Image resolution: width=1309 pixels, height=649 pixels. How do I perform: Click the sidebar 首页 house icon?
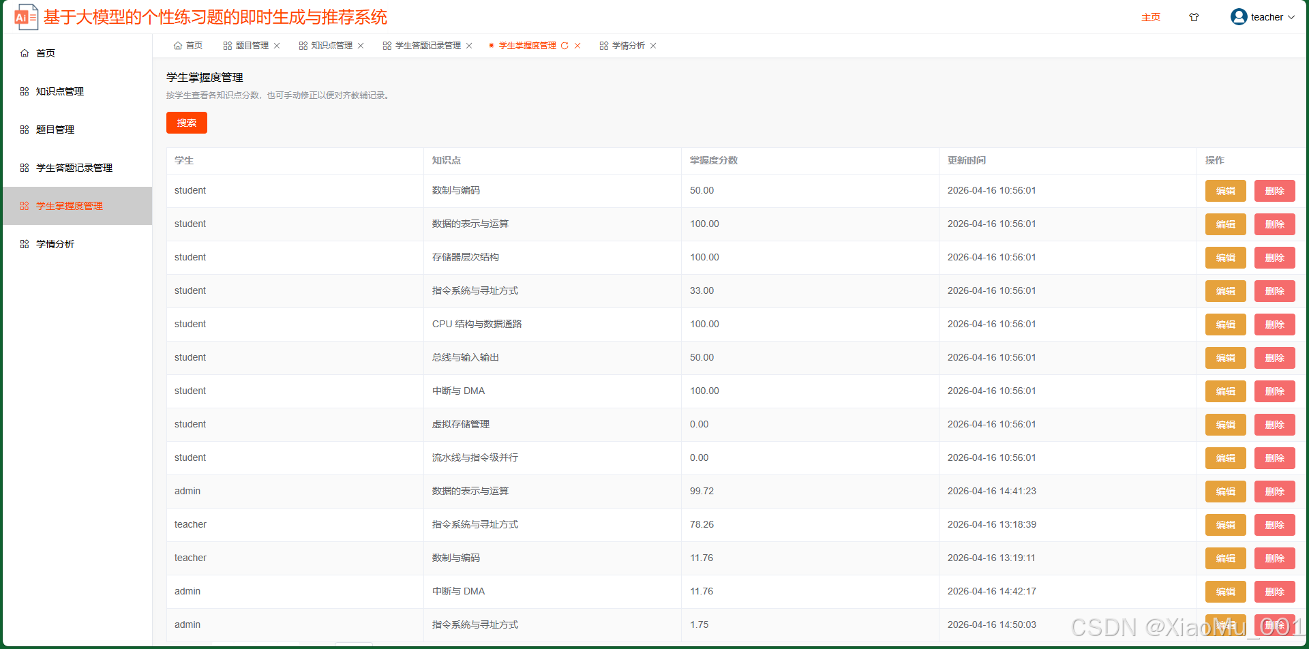(25, 53)
